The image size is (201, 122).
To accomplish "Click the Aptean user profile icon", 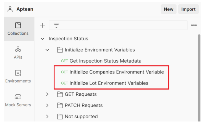I will 10,9.
